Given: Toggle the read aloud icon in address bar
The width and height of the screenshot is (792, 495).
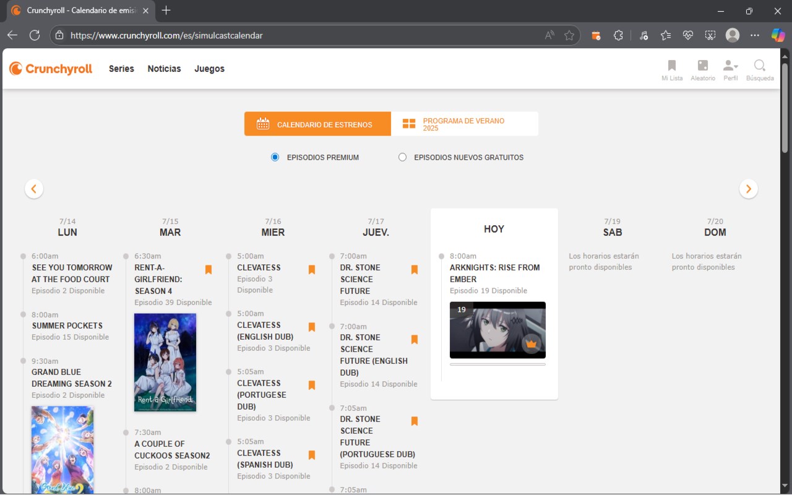Looking at the screenshot, I should [x=549, y=35].
